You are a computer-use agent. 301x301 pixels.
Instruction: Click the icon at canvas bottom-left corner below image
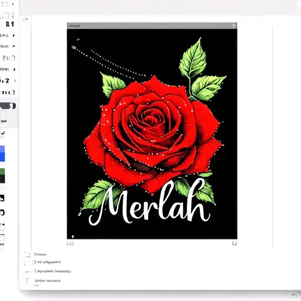pyautogui.click(x=71, y=243)
